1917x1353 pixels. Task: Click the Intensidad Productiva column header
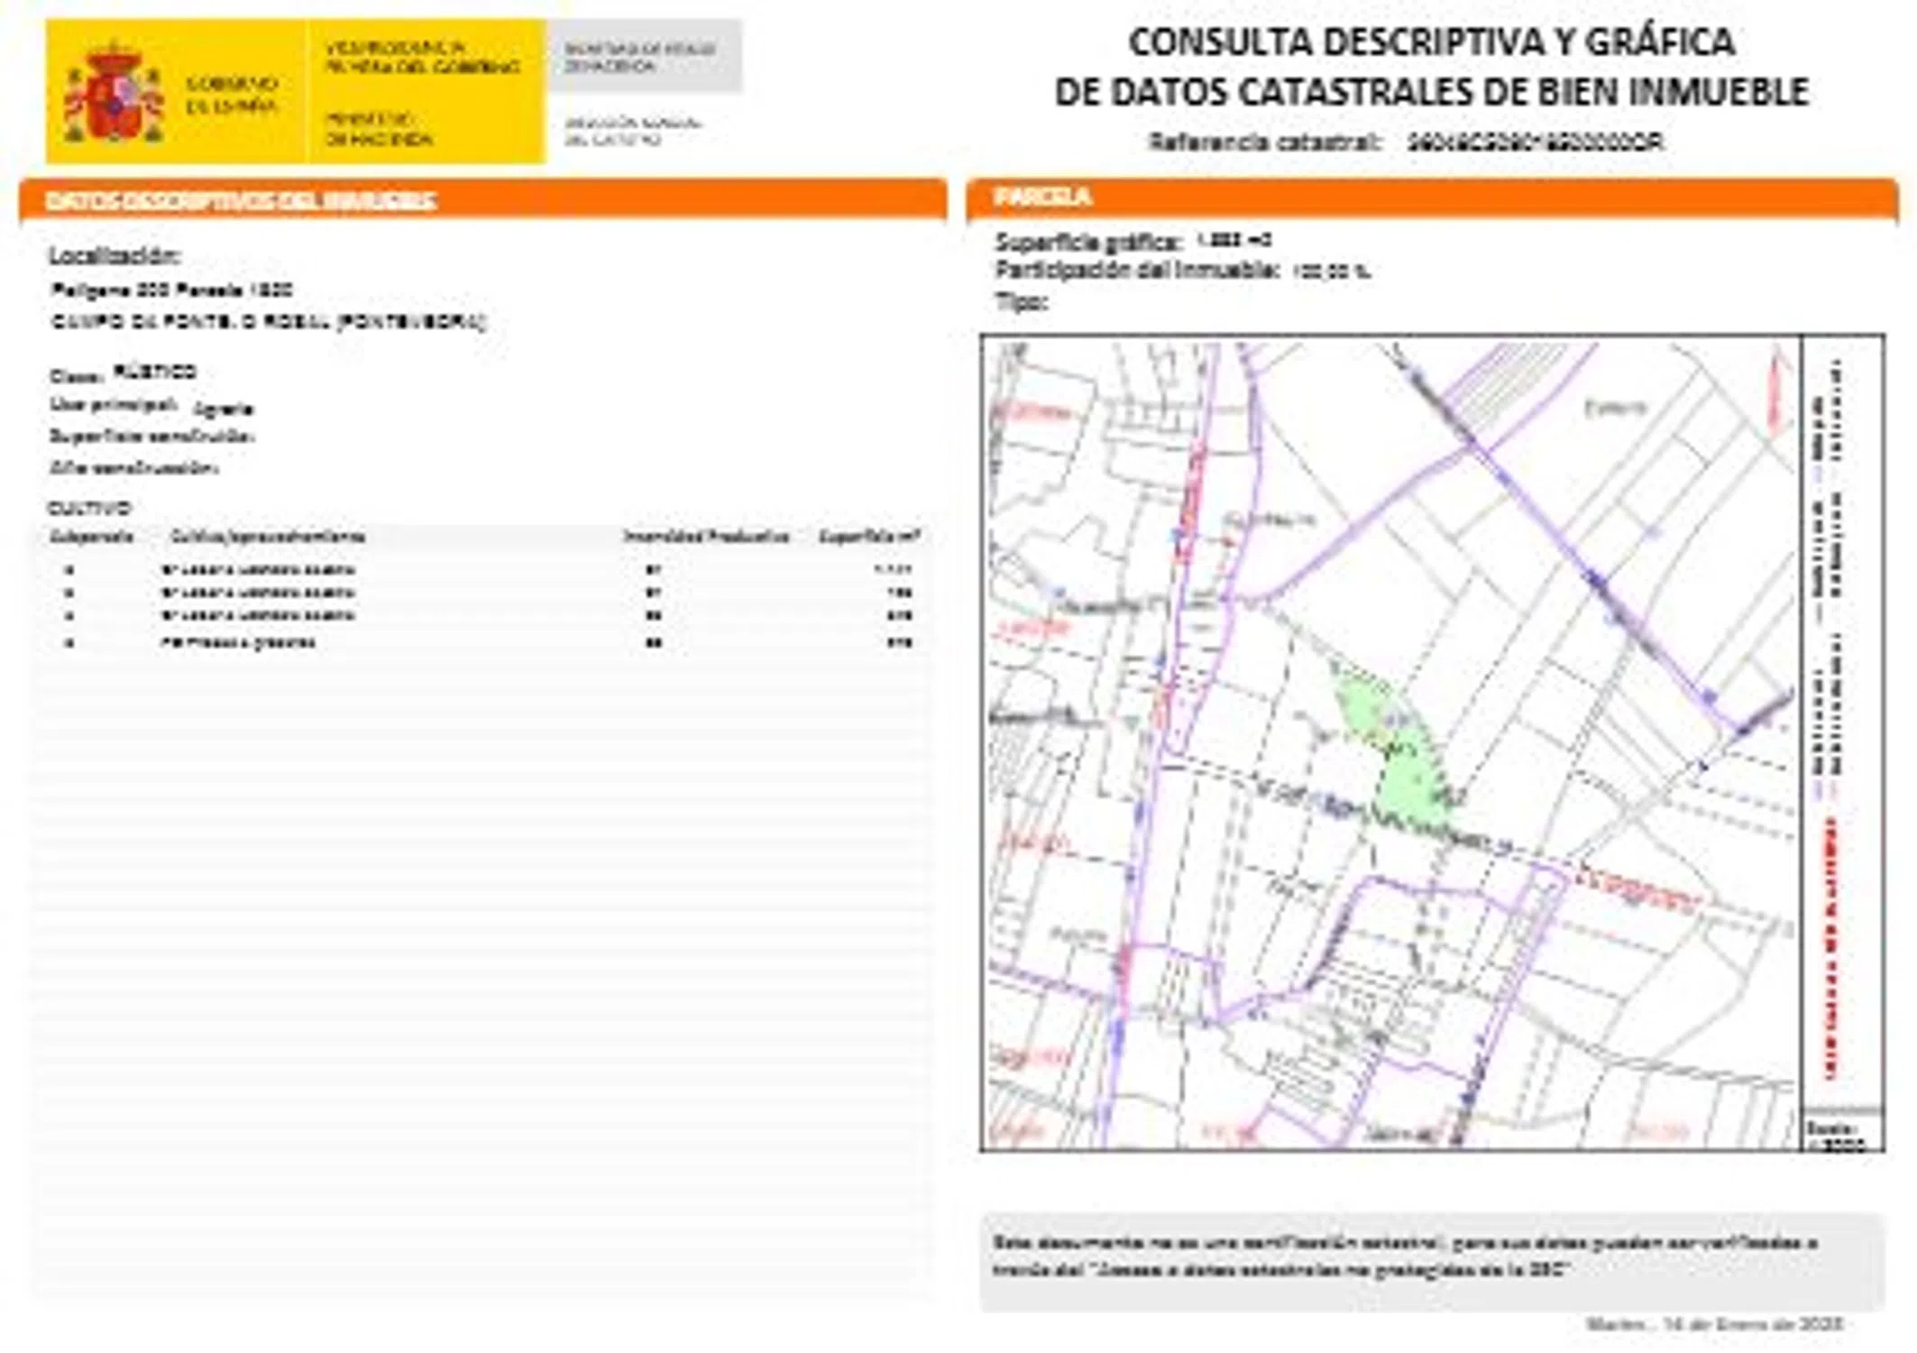tap(706, 537)
